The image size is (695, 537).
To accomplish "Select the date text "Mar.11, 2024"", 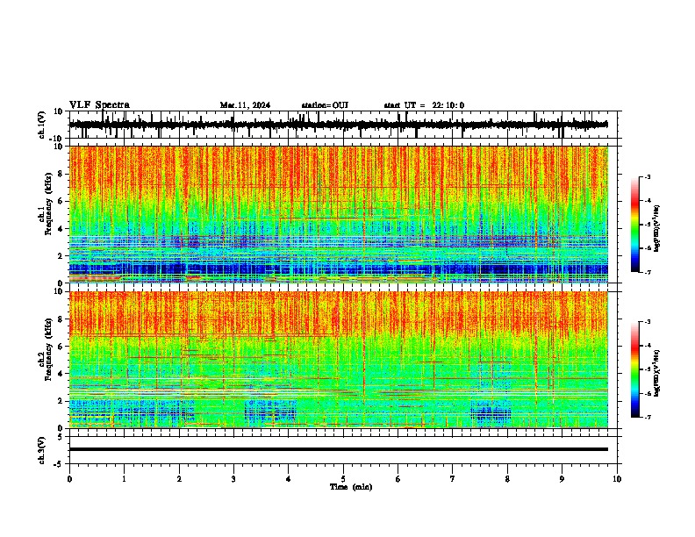I will pos(245,105).
